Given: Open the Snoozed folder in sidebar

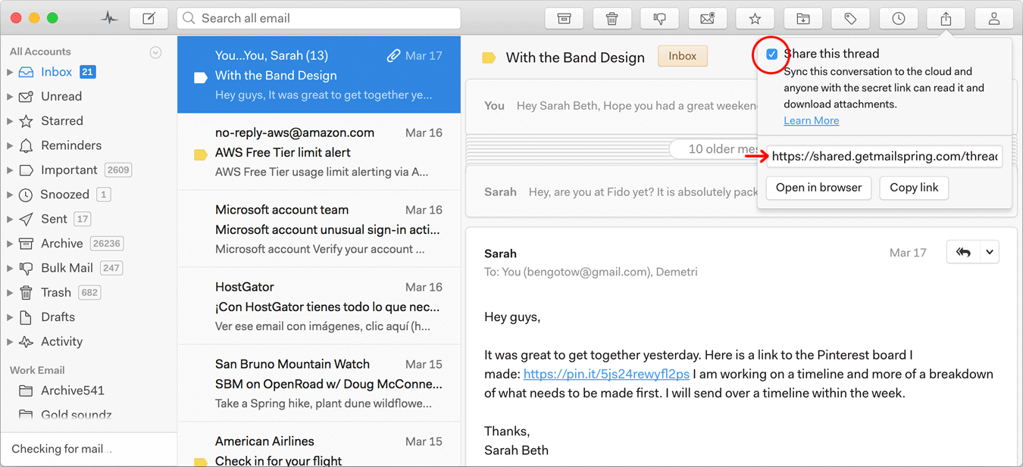Looking at the screenshot, I should [64, 195].
